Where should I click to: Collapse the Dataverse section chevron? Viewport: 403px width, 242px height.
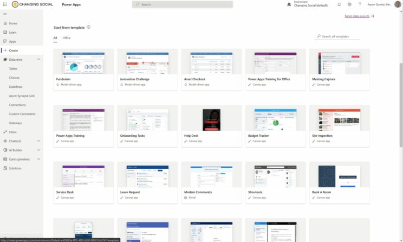[x=38, y=60]
